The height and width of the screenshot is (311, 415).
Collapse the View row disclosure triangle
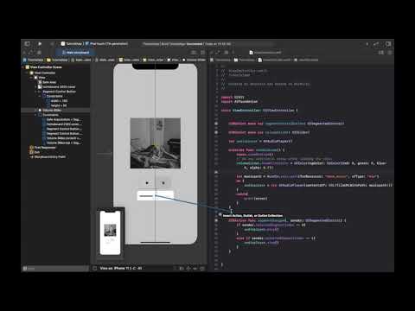coord(32,78)
